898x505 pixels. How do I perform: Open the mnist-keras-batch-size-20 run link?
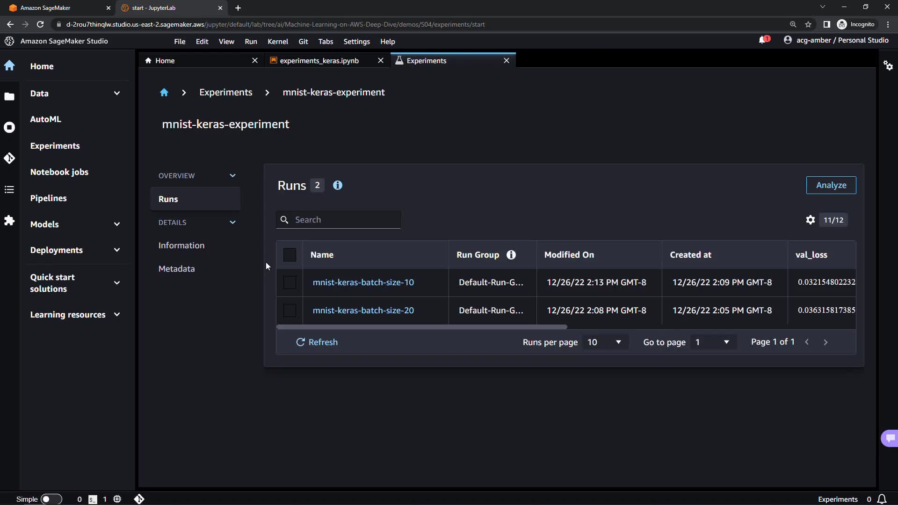pyautogui.click(x=363, y=310)
